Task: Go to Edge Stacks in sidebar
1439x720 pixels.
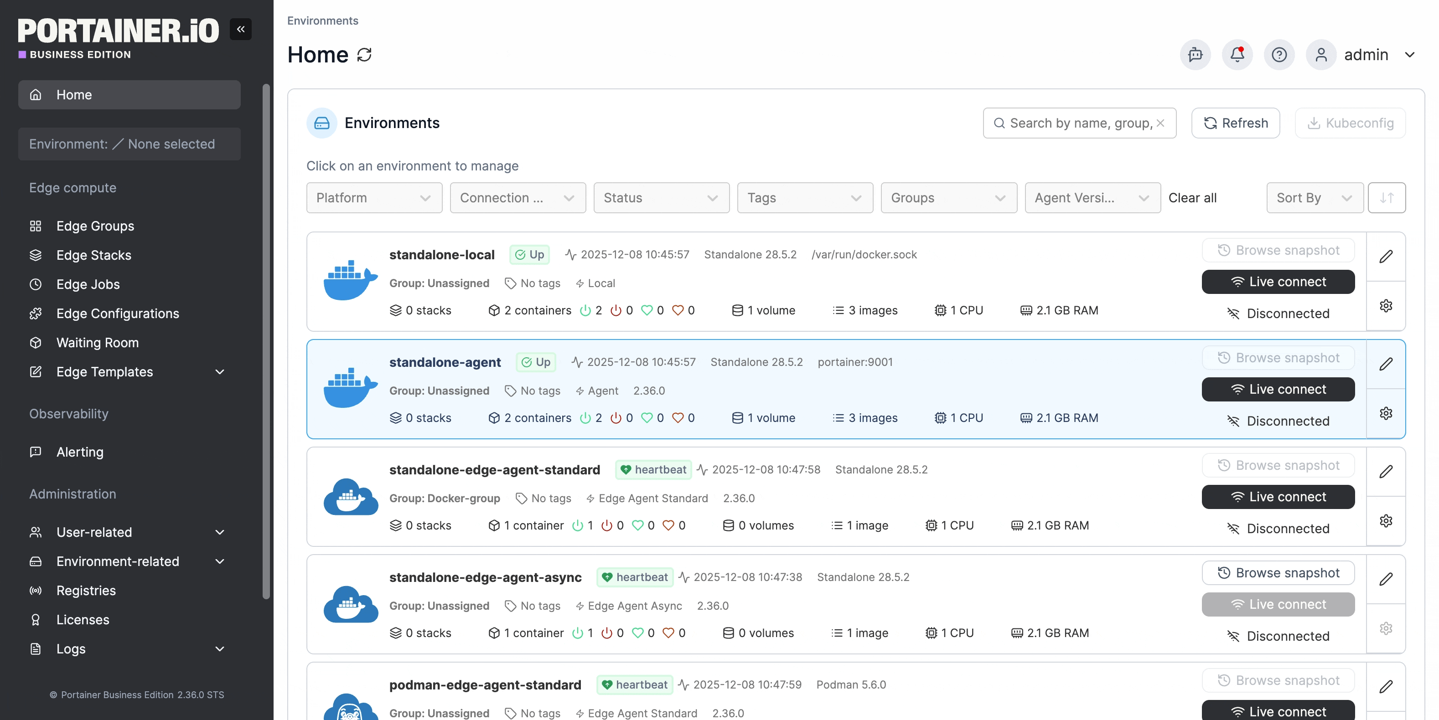Action: tap(93, 255)
